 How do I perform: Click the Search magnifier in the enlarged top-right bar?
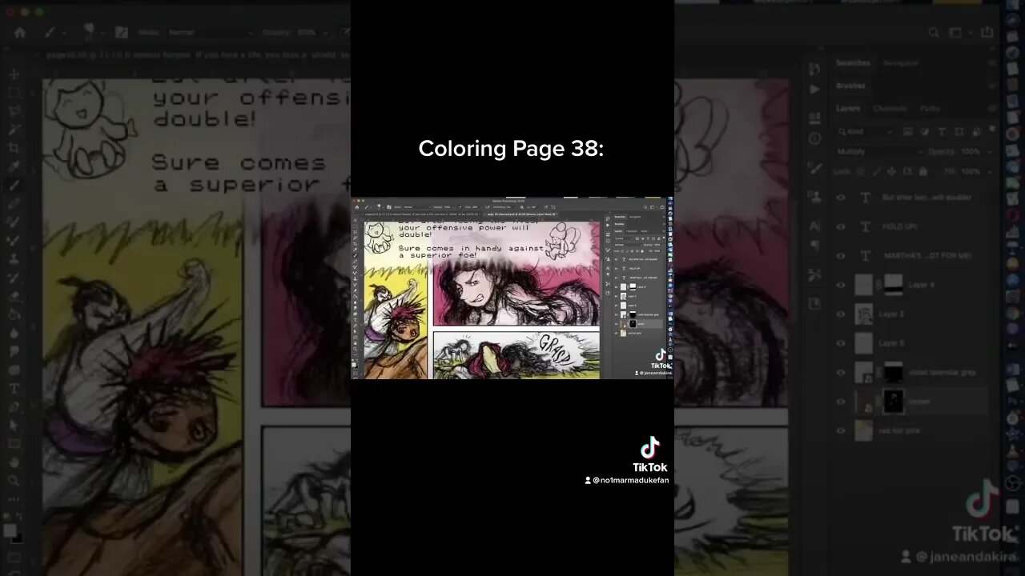(935, 32)
